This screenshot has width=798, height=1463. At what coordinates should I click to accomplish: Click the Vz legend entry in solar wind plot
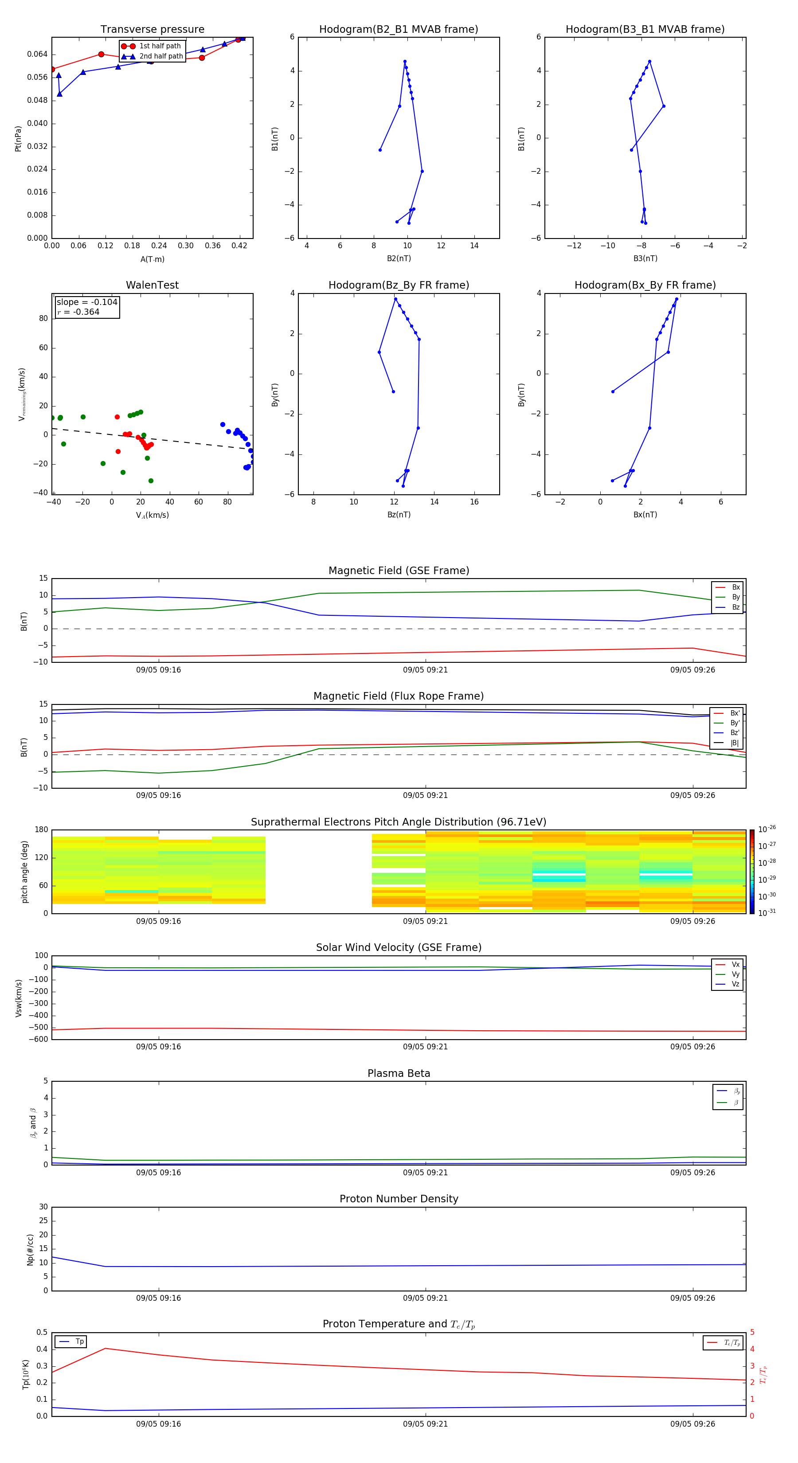tap(728, 984)
